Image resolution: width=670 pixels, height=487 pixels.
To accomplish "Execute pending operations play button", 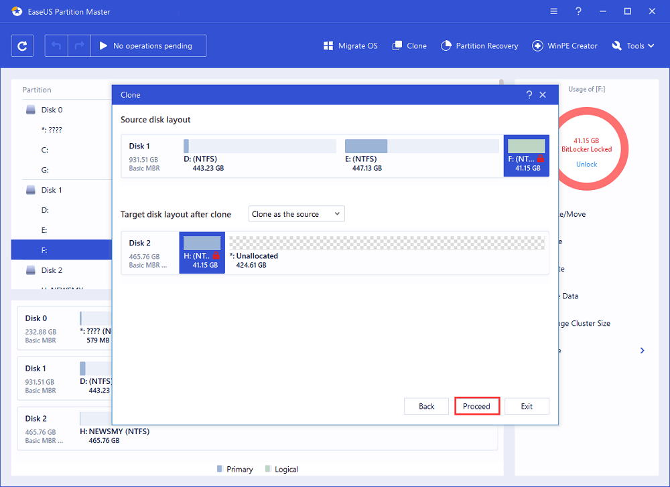I will click(x=103, y=45).
